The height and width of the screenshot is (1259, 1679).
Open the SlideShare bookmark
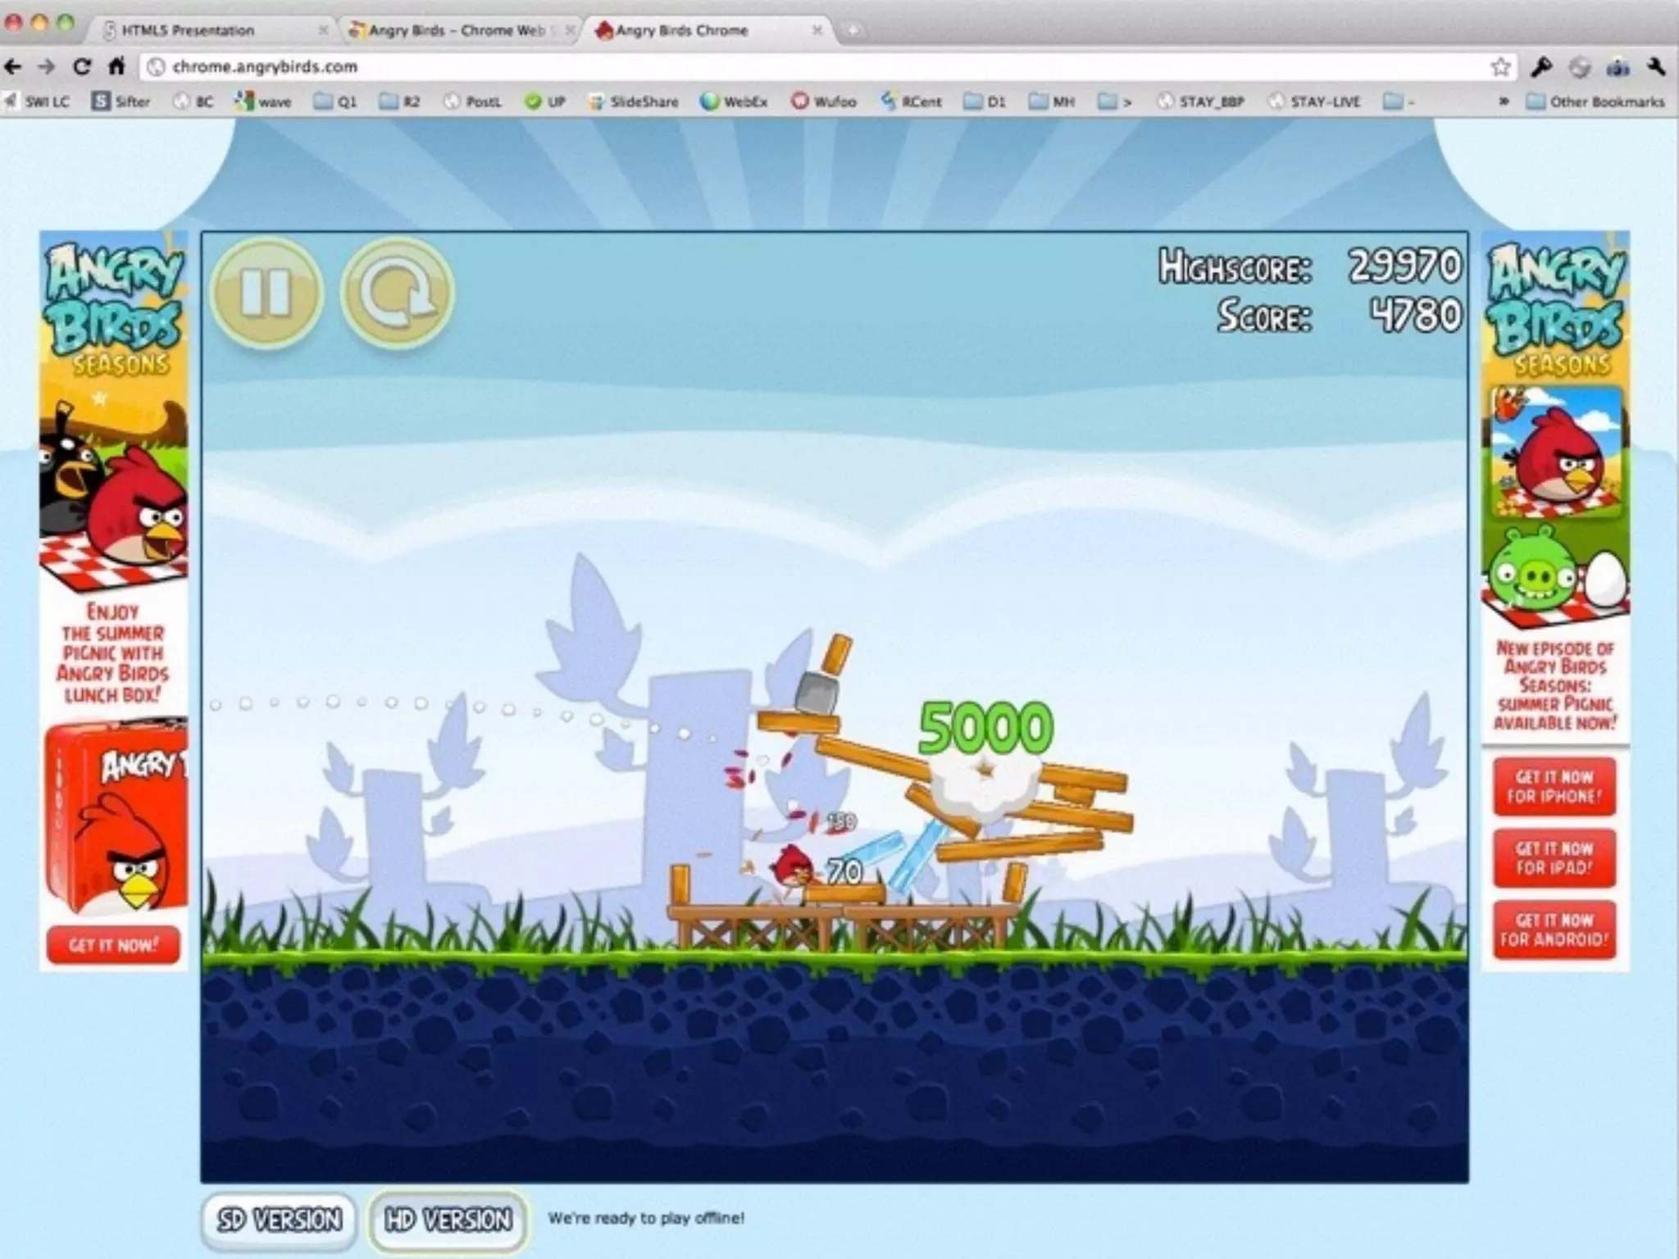pos(634,102)
